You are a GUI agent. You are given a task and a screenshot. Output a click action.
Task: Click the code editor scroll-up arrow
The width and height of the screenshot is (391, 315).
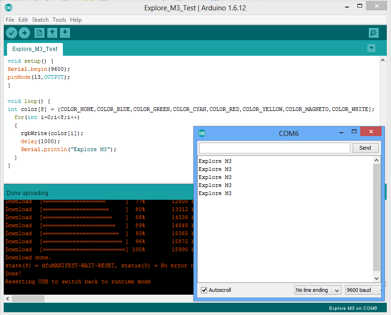(x=383, y=60)
